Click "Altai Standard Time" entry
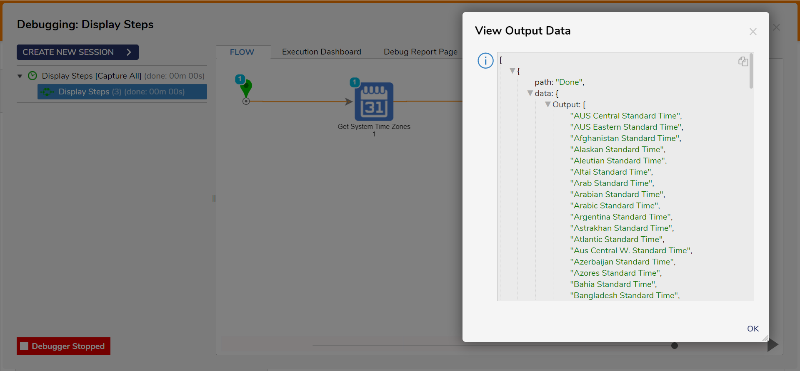The width and height of the screenshot is (800, 371). pyautogui.click(x=611, y=172)
